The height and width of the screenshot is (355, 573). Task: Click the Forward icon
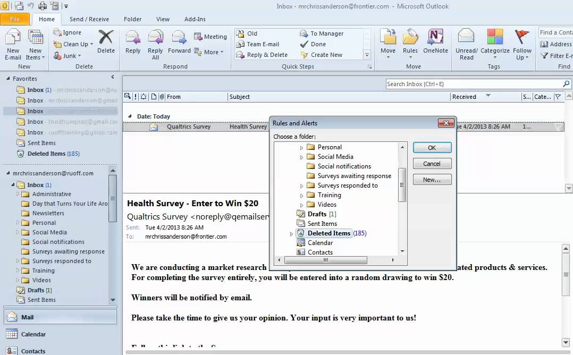click(x=179, y=37)
